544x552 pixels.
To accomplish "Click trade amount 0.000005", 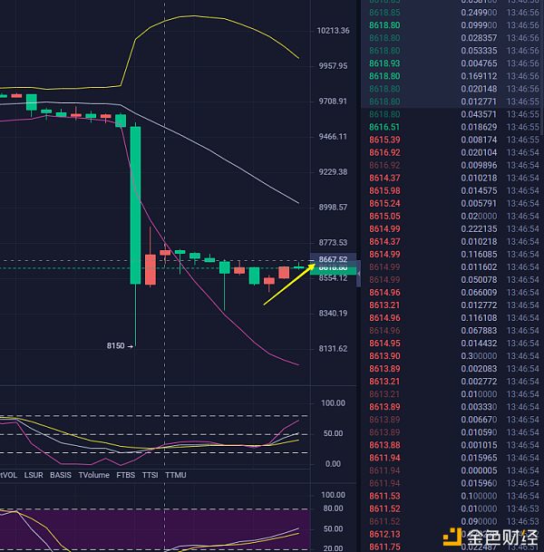I will [x=479, y=470].
